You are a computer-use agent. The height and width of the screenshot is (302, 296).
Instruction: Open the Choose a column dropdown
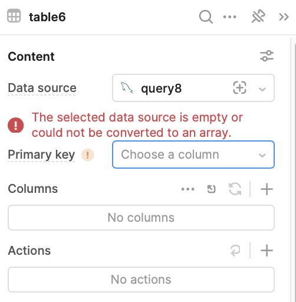193,155
